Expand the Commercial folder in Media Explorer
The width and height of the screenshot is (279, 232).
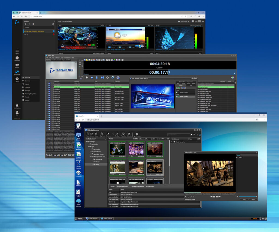[x=92, y=159]
